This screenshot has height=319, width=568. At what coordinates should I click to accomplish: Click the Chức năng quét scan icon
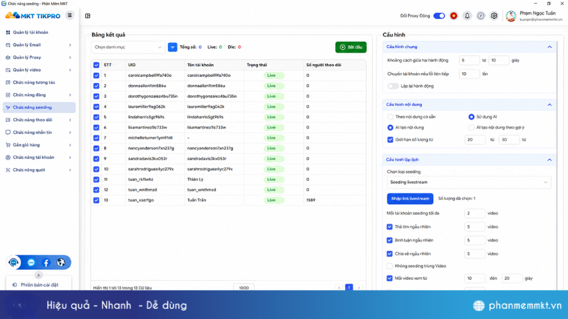tap(8, 170)
